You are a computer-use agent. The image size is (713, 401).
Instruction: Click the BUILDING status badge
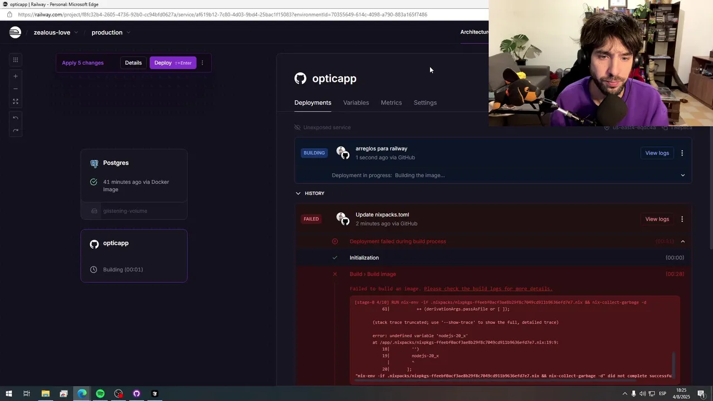click(314, 153)
